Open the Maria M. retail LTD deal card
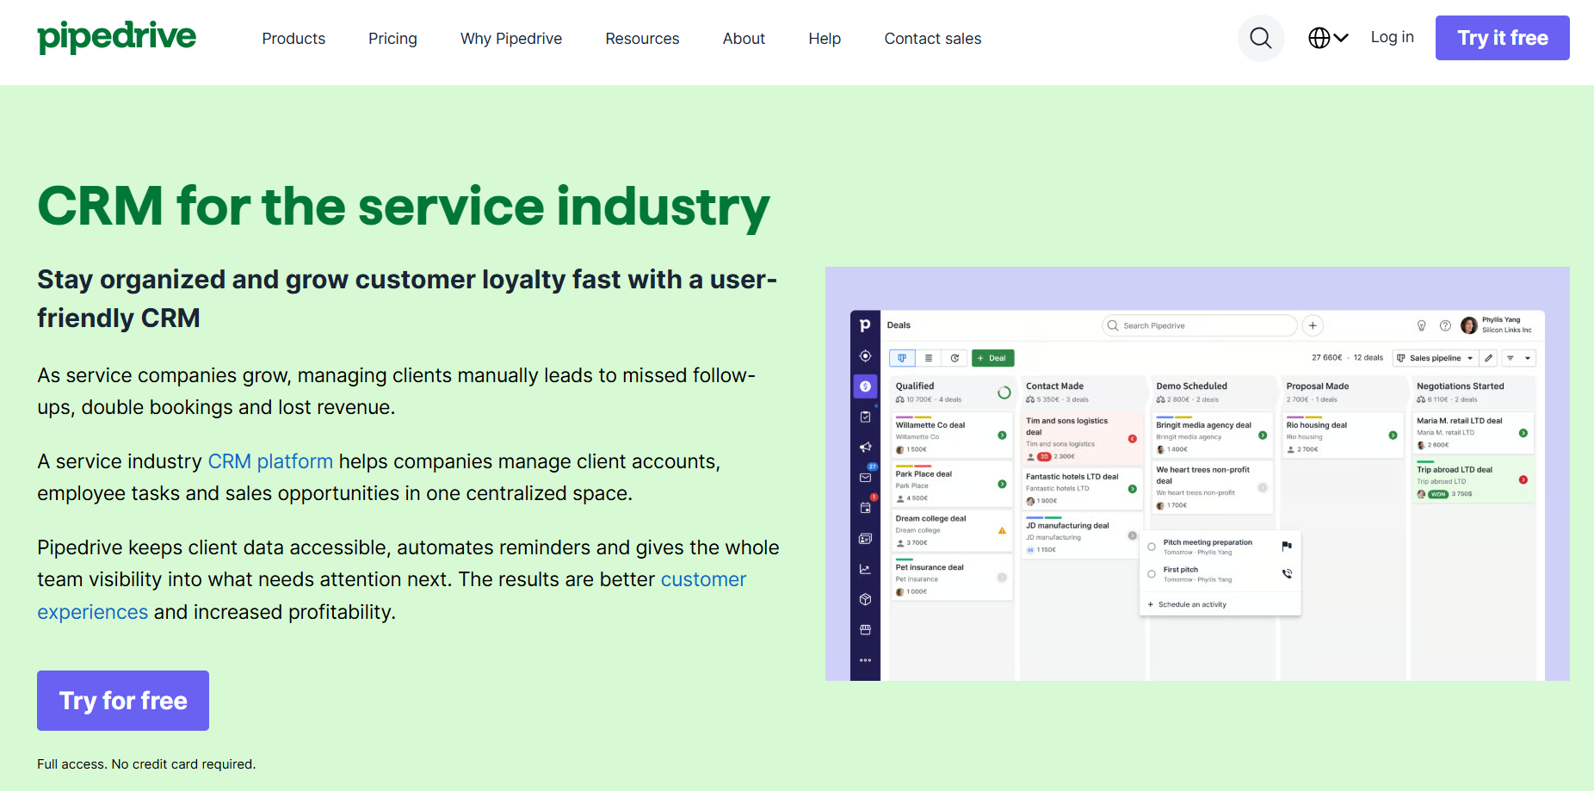Image resolution: width=1594 pixels, height=791 pixels. (x=1474, y=433)
